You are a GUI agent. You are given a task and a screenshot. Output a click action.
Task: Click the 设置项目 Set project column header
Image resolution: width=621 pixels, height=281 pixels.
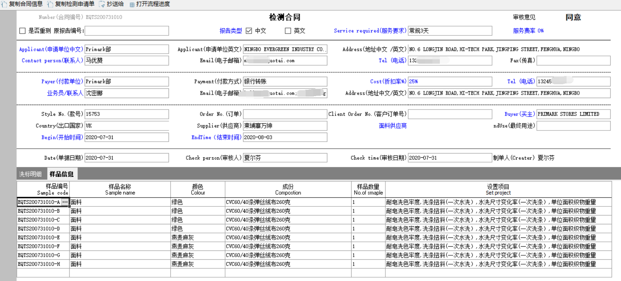(x=498, y=189)
